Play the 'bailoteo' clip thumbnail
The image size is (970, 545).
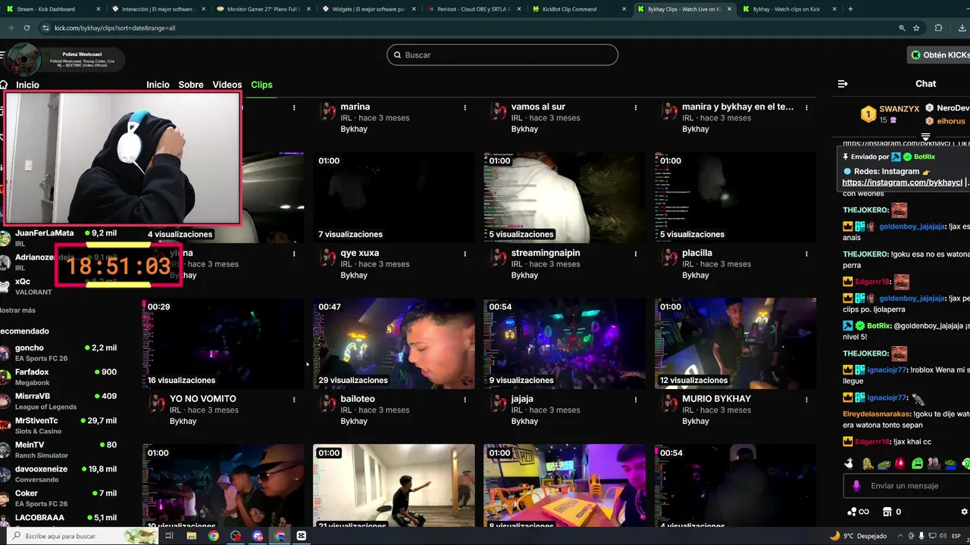[394, 344]
